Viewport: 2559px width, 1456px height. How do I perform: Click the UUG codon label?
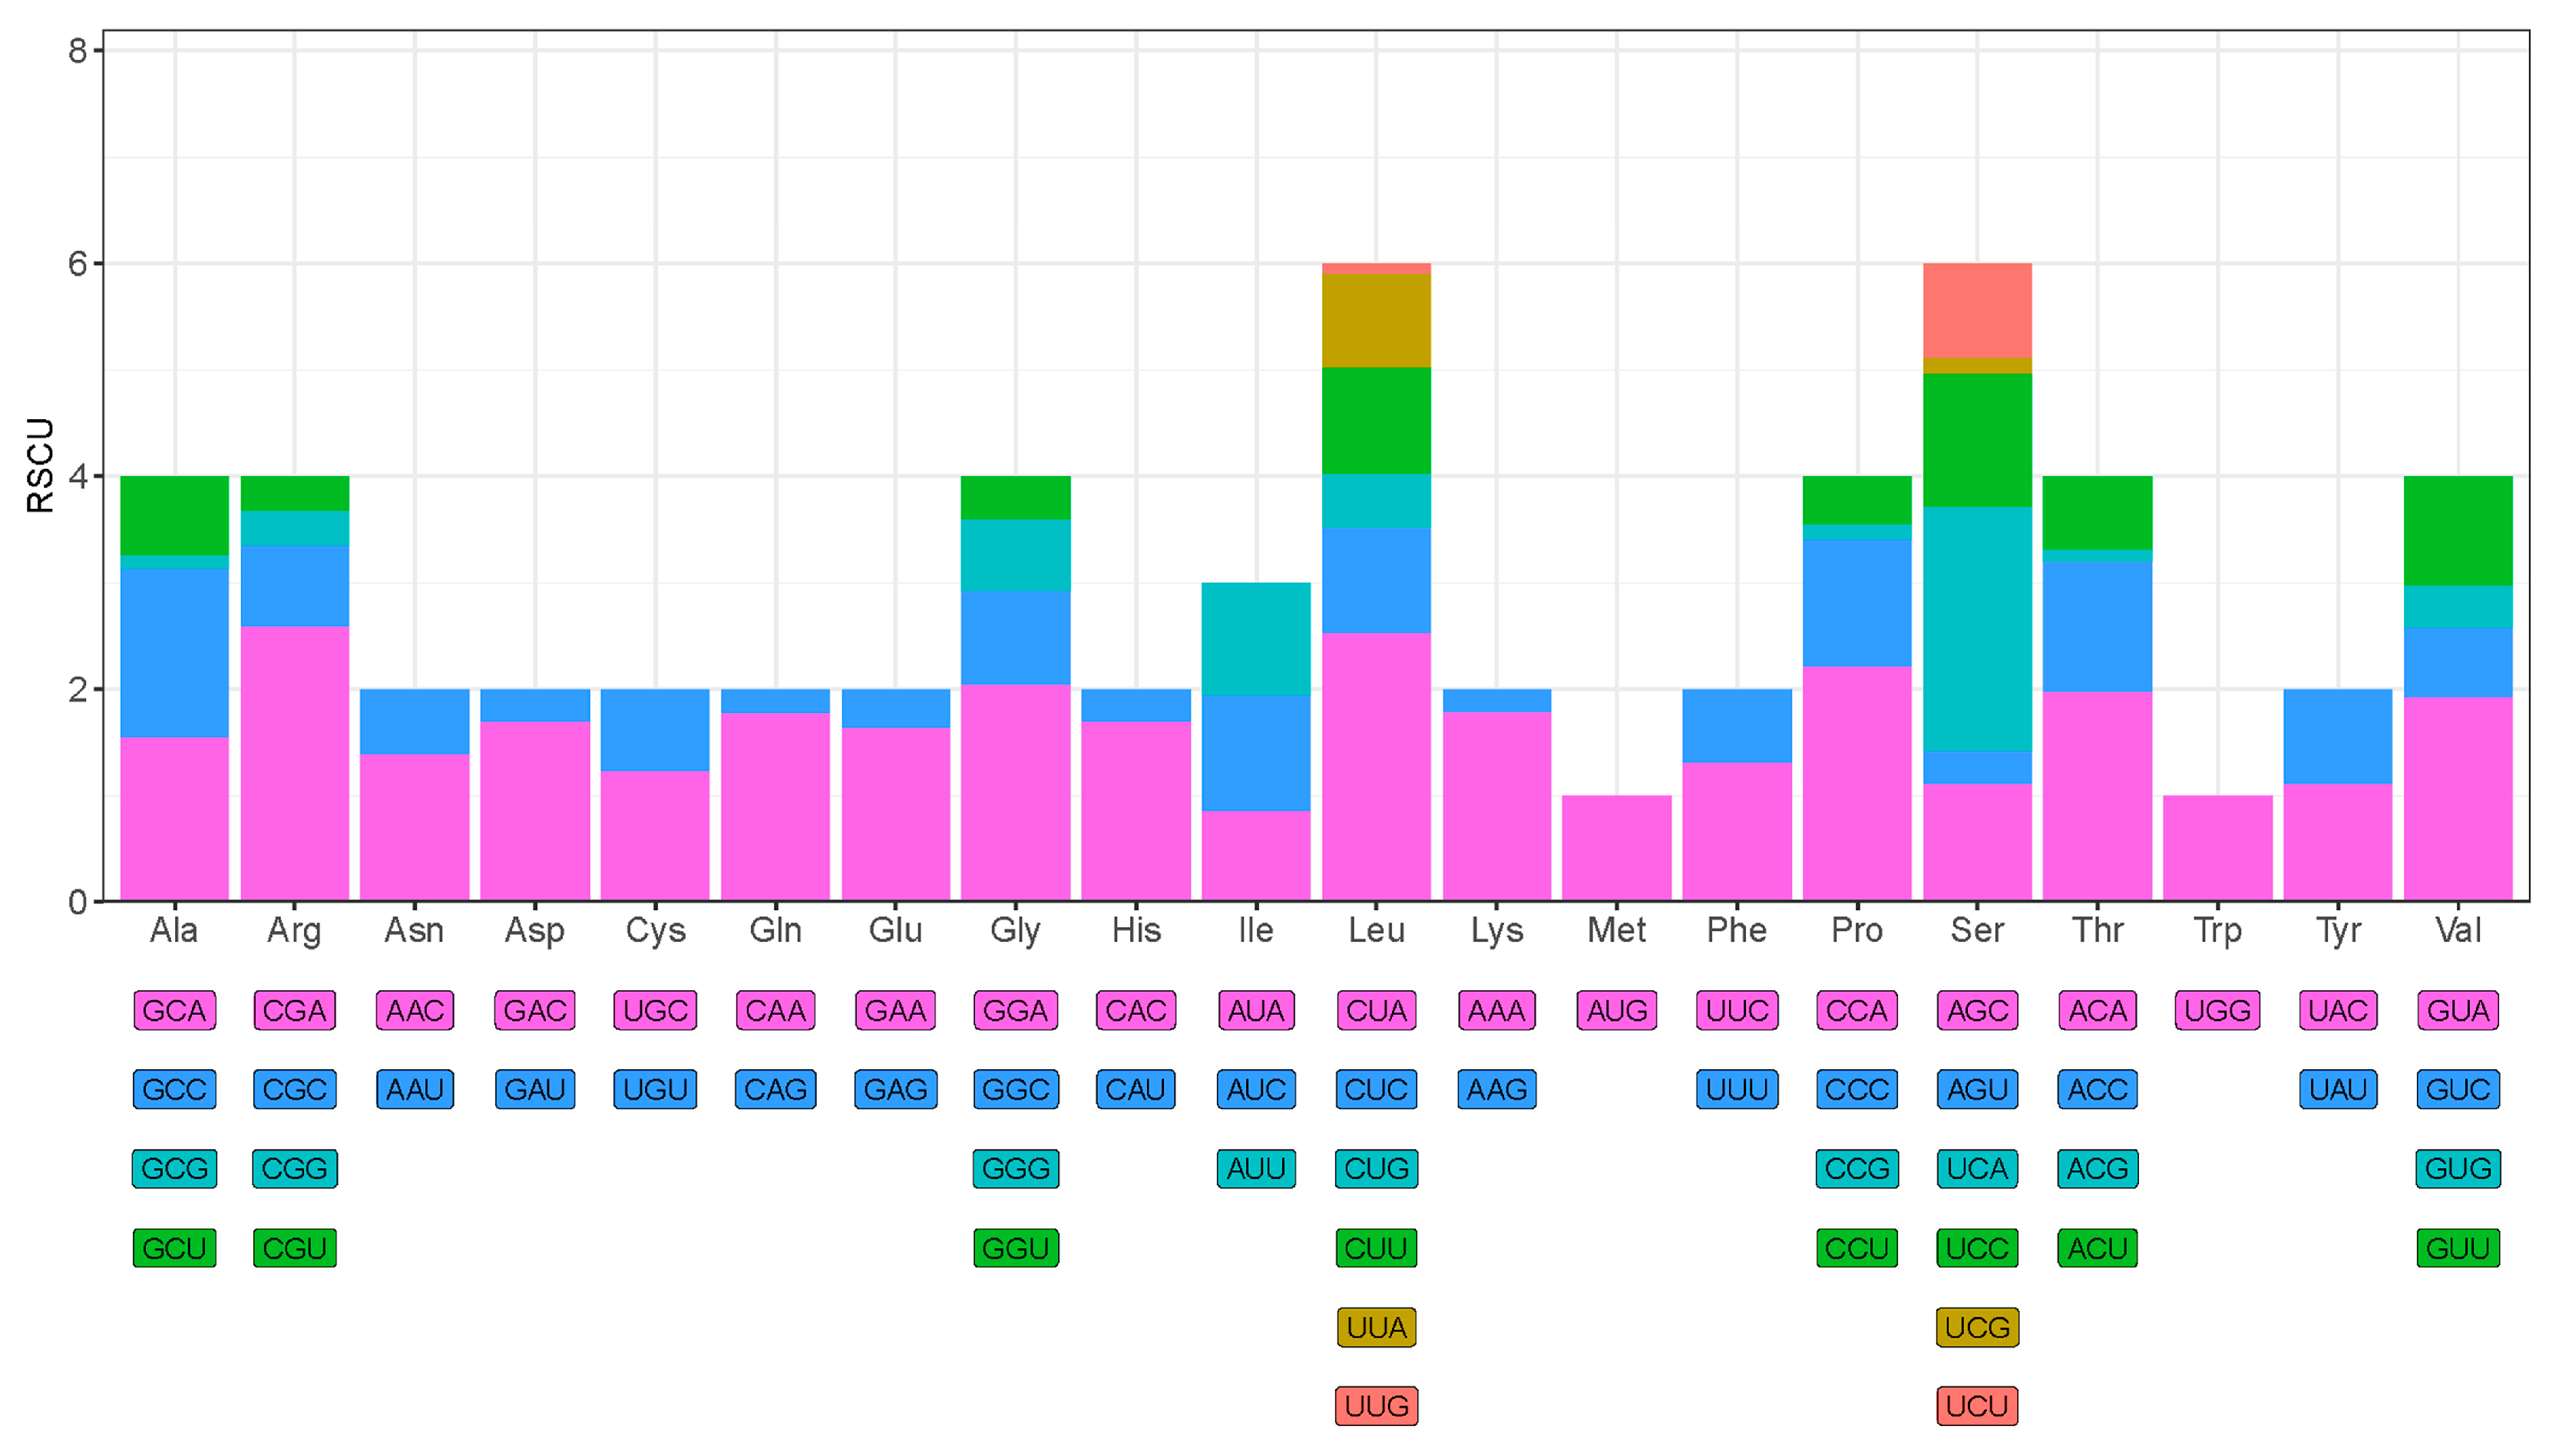1376,1406
